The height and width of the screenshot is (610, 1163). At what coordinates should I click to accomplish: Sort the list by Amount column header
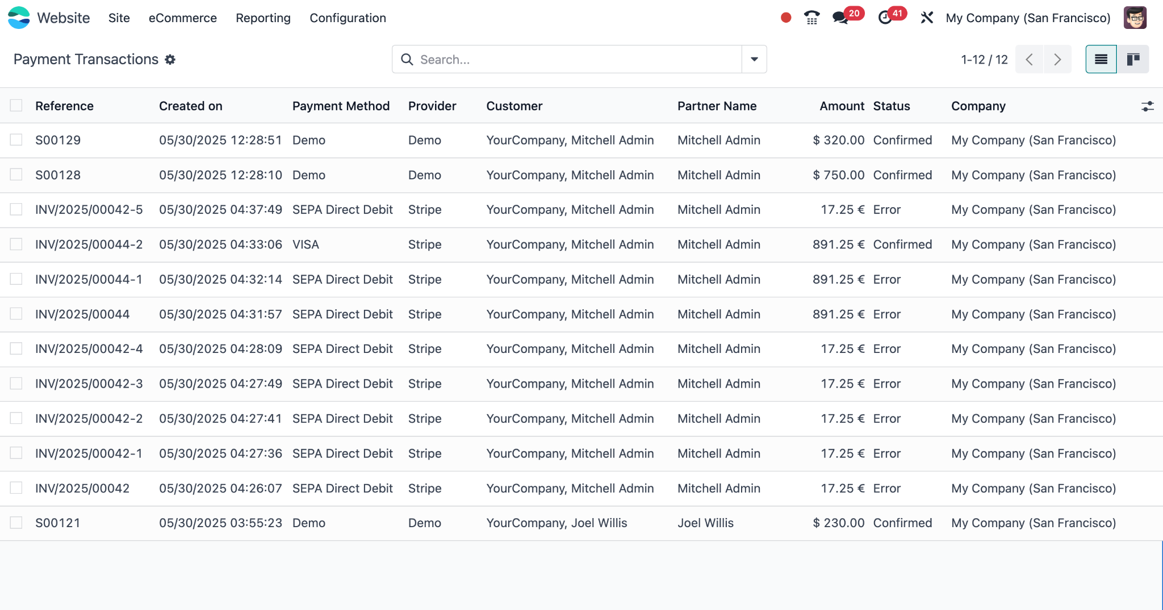[x=842, y=106]
